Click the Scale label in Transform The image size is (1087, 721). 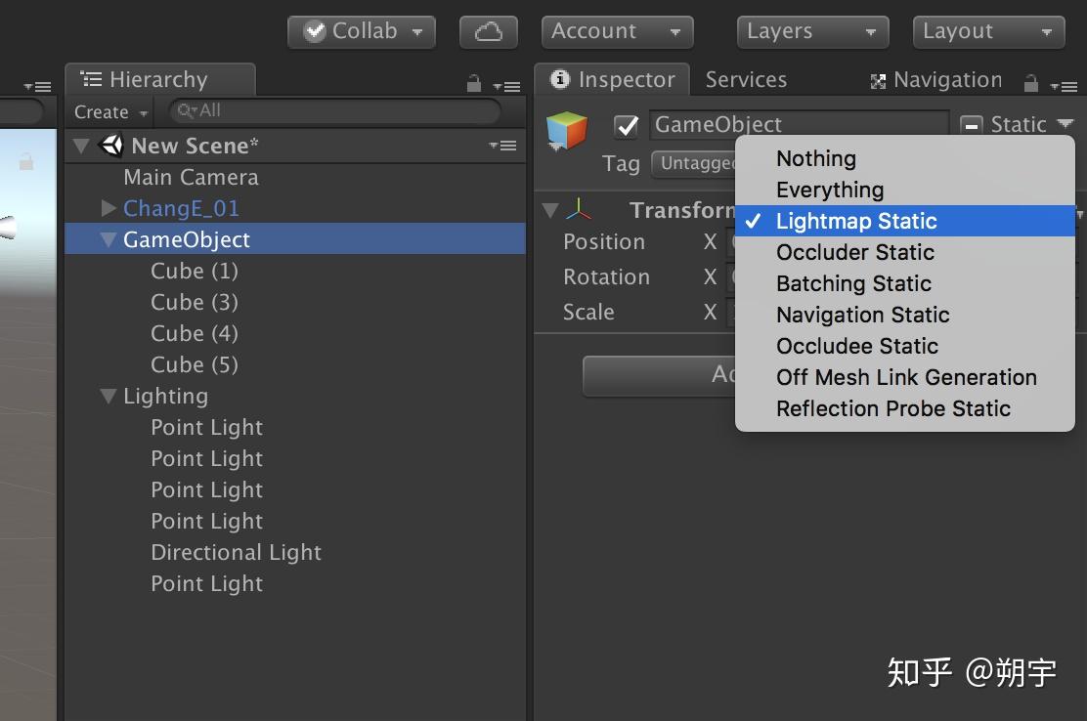coord(588,313)
